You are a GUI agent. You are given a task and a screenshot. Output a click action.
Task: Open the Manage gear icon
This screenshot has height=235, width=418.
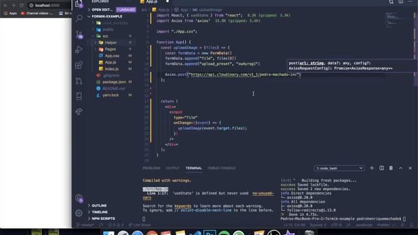79,213
